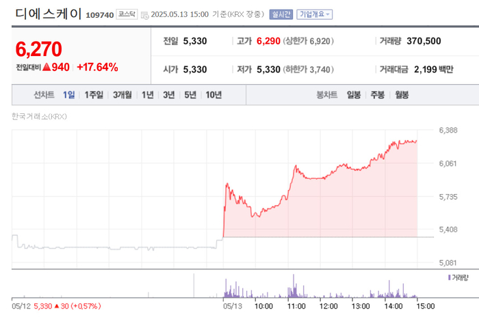Click the 실시간 real-time badge

point(281,14)
